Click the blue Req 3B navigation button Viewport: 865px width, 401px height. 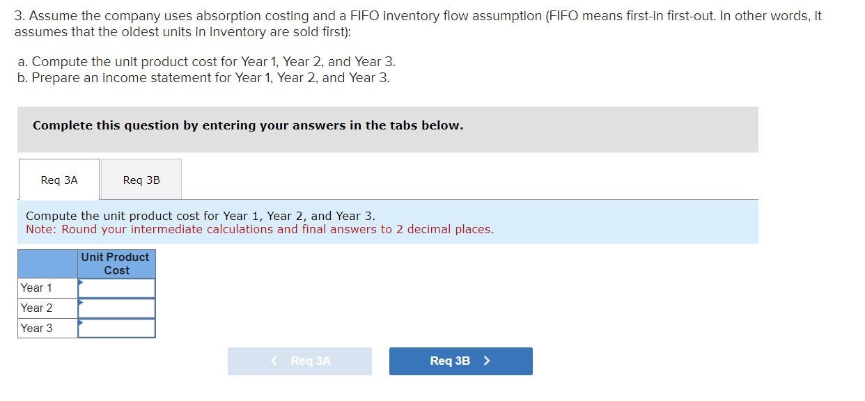pyautogui.click(x=460, y=361)
